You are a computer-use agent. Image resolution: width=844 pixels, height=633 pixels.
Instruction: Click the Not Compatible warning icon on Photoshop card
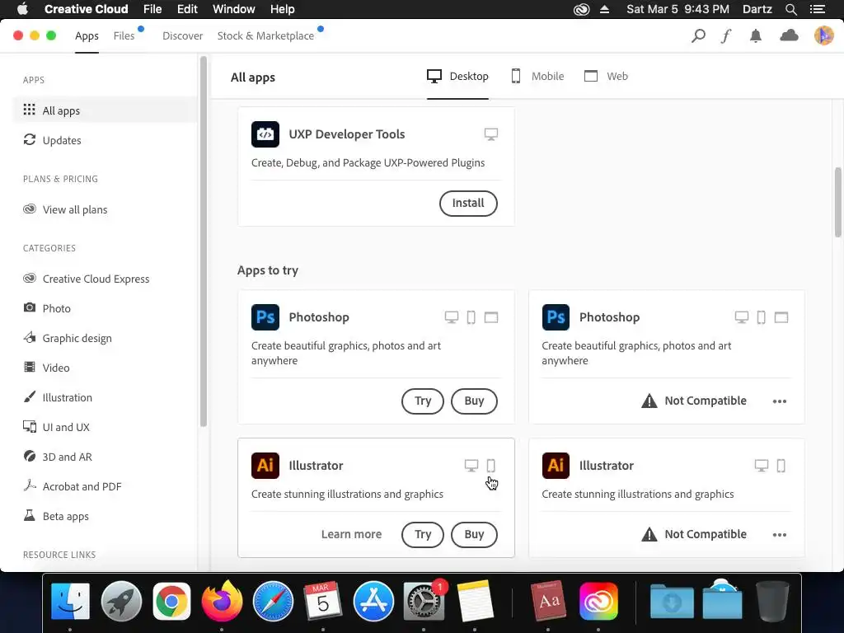tap(649, 401)
